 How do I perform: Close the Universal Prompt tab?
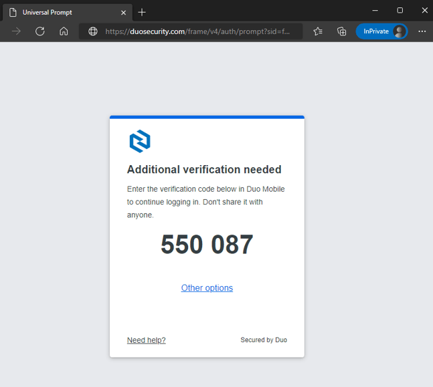tap(123, 13)
